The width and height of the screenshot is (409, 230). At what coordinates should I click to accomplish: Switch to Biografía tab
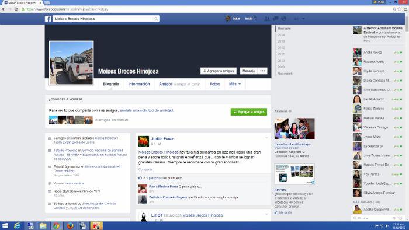(111, 84)
